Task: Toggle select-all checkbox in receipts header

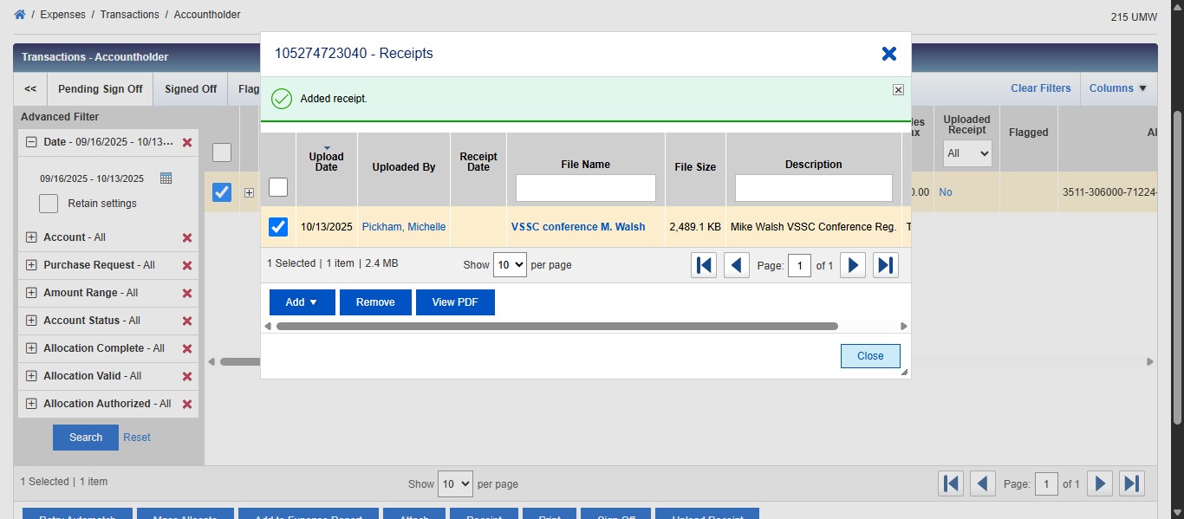Action: click(x=278, y=187)
